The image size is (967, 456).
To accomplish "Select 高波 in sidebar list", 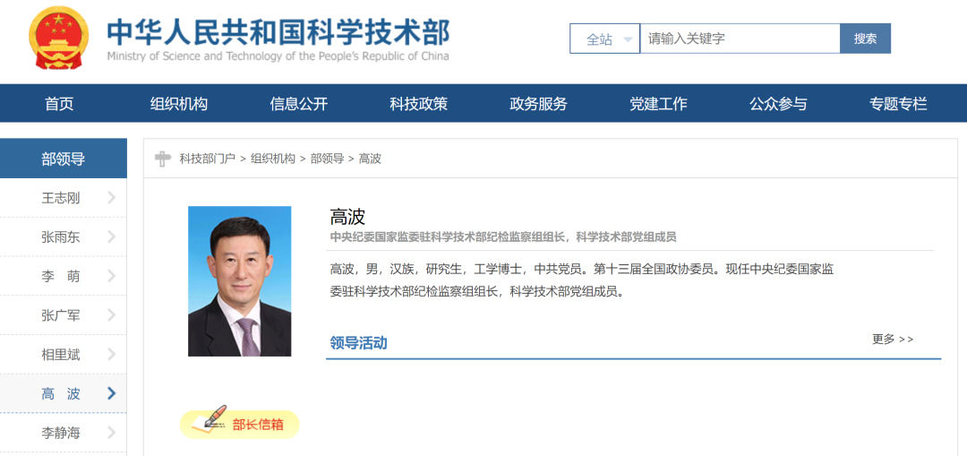I will coord(63,393).
